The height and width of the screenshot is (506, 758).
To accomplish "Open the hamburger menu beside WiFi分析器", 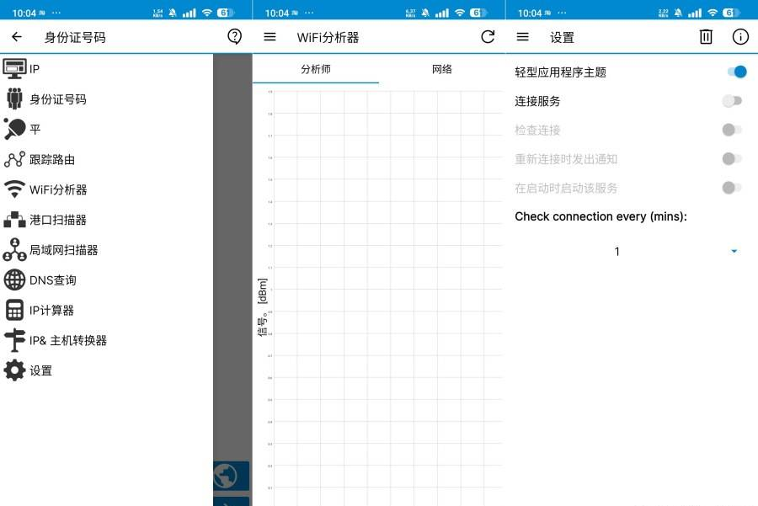I will tap(270, 37).
